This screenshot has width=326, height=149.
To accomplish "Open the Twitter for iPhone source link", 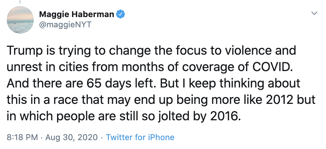I will [140, 137].
